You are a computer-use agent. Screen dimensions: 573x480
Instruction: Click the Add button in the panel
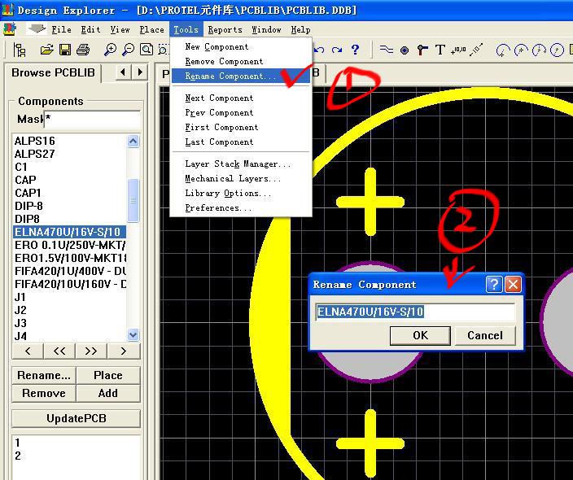(x=108, y=394)
